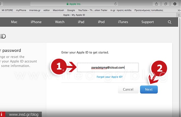Click the Forgot your Apple ID? link

click(x=109, y=77)
